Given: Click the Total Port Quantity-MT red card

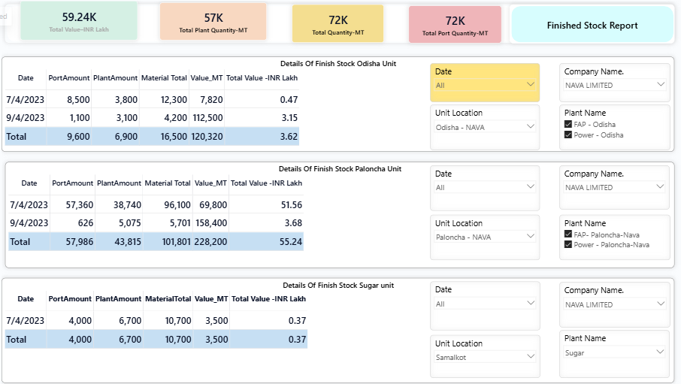Looking at the screenshot, I should [x=455, y=24].
